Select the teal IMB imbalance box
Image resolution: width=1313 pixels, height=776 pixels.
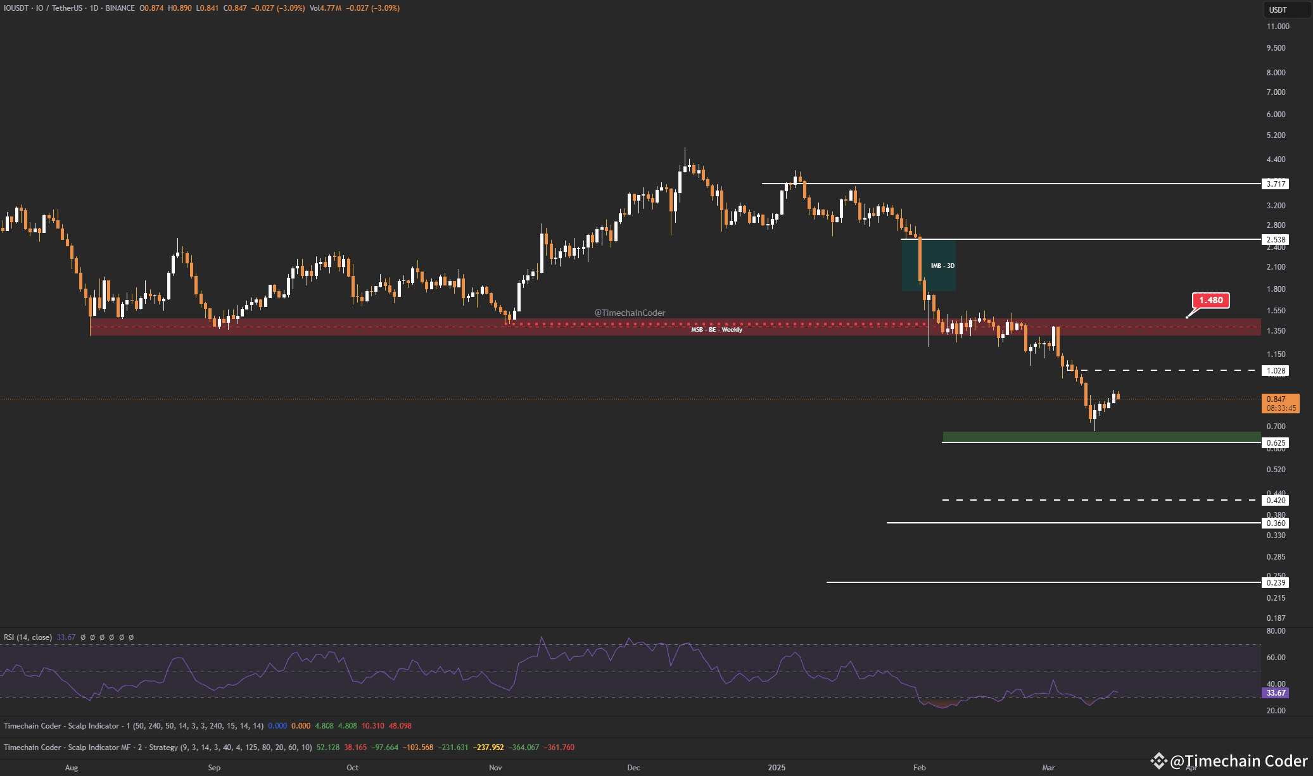pyautogui.click(x=929, y=266)
